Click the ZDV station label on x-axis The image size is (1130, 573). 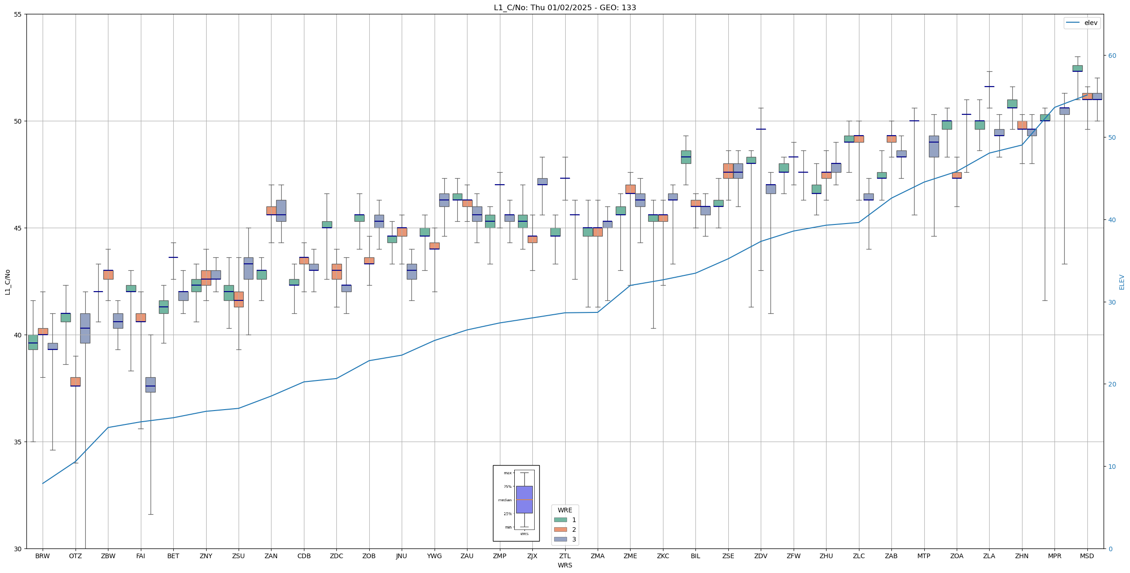pyautogui.click(x=761, y=556)
